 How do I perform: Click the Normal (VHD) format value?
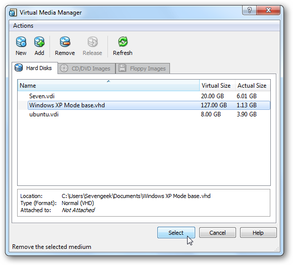(x=78, y=203)
